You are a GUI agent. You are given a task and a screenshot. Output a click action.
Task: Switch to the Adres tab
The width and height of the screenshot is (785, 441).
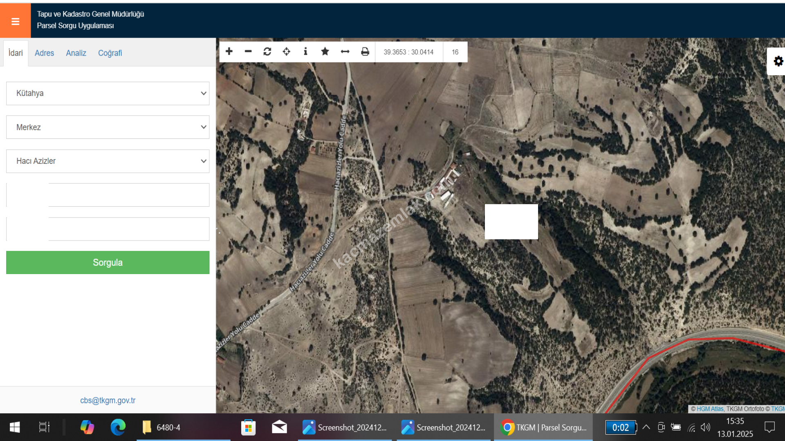[44, 53]
